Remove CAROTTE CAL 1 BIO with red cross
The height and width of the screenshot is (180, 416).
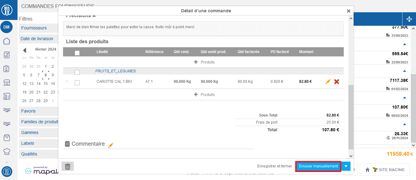[x=337, y=82]
